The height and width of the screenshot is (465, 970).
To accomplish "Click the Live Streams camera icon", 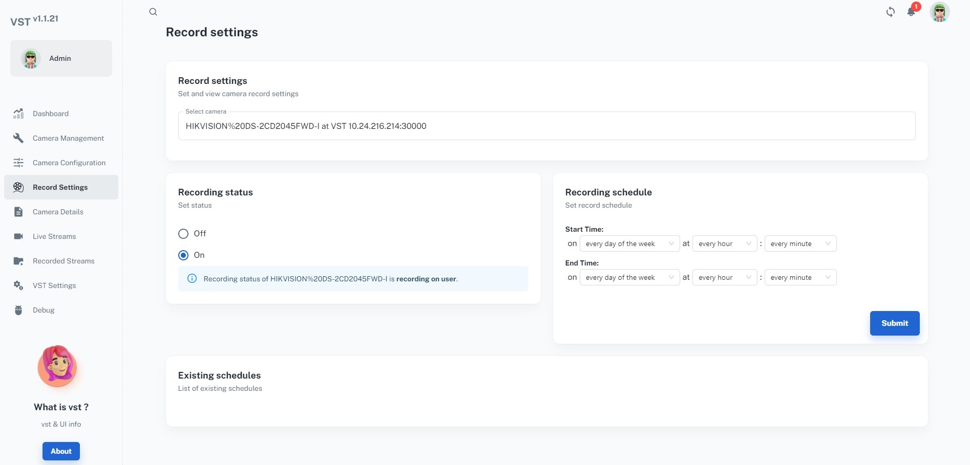I will coord(18,236).
